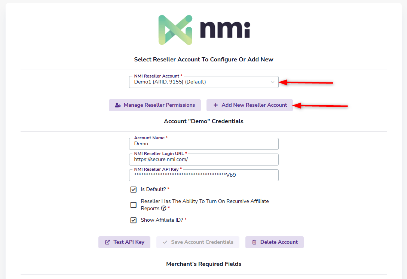Image resolution: width=407 pixels, height=279 pixels.
Task: Click Manage Reseller Permissions button
Action: point(155,105)
